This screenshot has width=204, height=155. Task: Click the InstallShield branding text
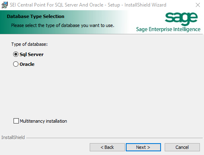pyautogui.click(x=13, y=137)
